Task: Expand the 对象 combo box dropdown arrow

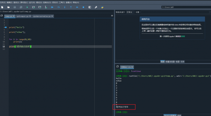Action: pos(210,12)
